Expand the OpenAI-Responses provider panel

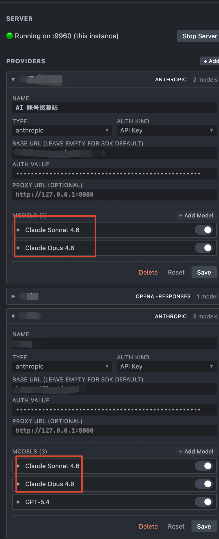[13, 297]
